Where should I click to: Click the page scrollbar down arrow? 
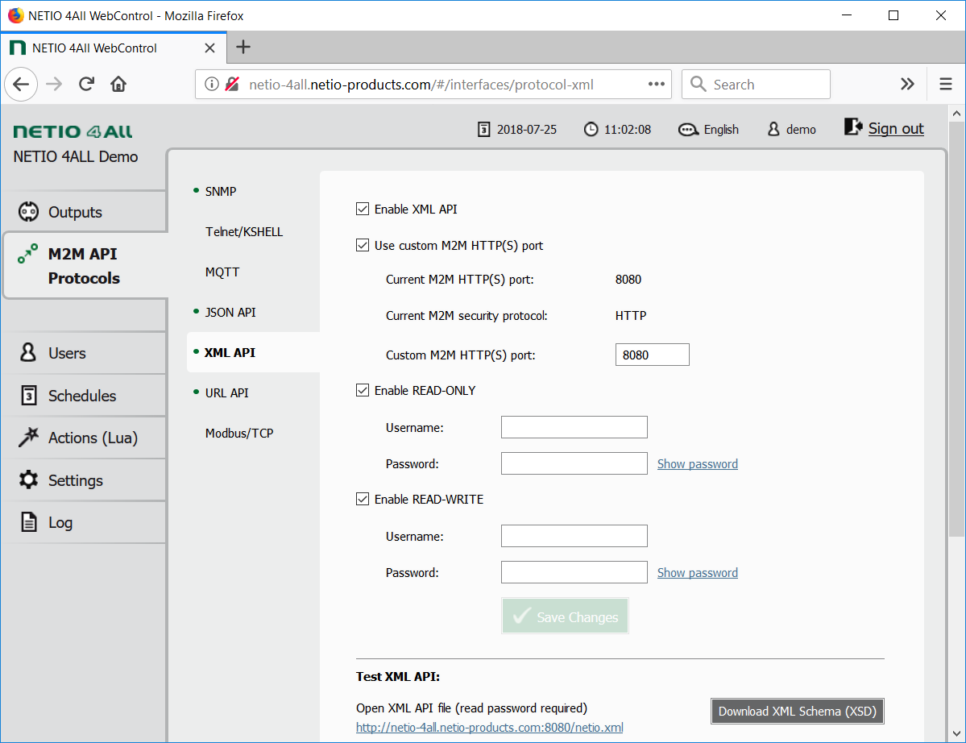956,733
